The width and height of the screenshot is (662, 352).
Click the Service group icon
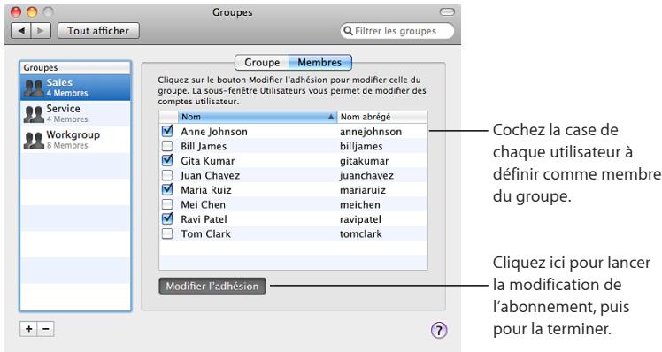pyautogui.click(x=34, y=114)
